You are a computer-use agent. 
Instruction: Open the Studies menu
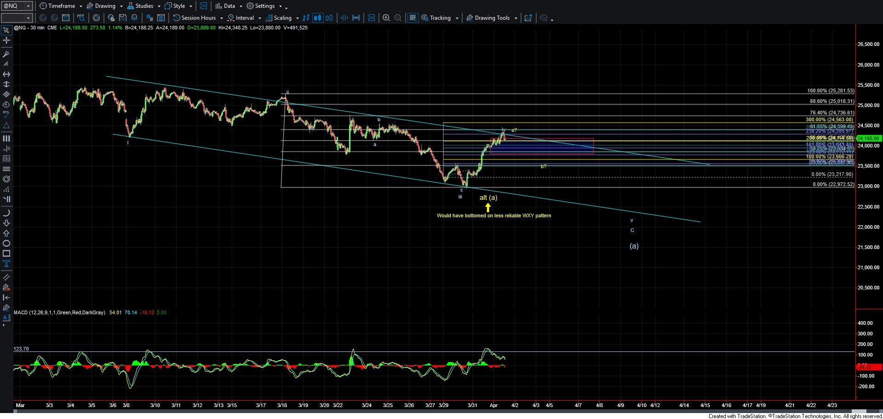[x=144, y=6]
